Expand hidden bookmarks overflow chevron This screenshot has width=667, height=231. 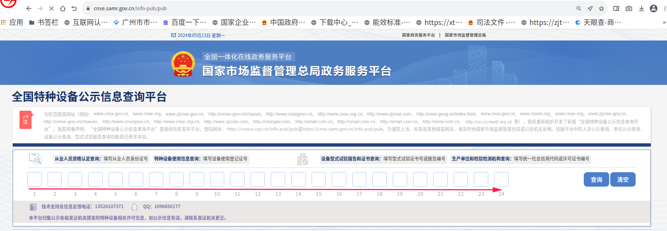(664, 23)
